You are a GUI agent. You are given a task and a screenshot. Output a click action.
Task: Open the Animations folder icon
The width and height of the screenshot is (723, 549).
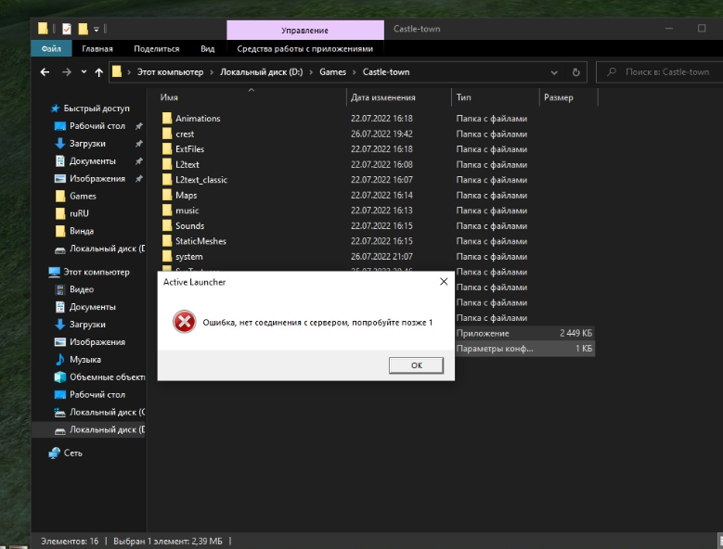(x=167, y=119)
